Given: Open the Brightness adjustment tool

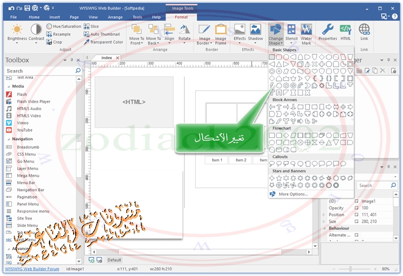Looking at the screenshot, I should tap(17, 31).
